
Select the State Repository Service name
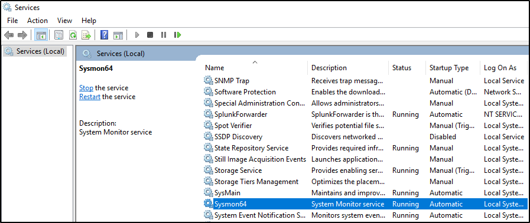251,147
